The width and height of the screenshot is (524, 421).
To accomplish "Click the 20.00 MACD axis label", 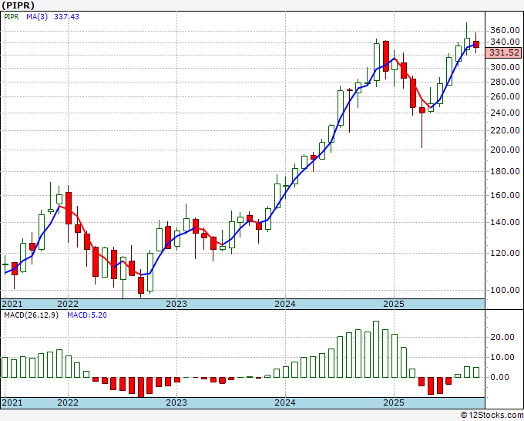I will pos(502,337).
